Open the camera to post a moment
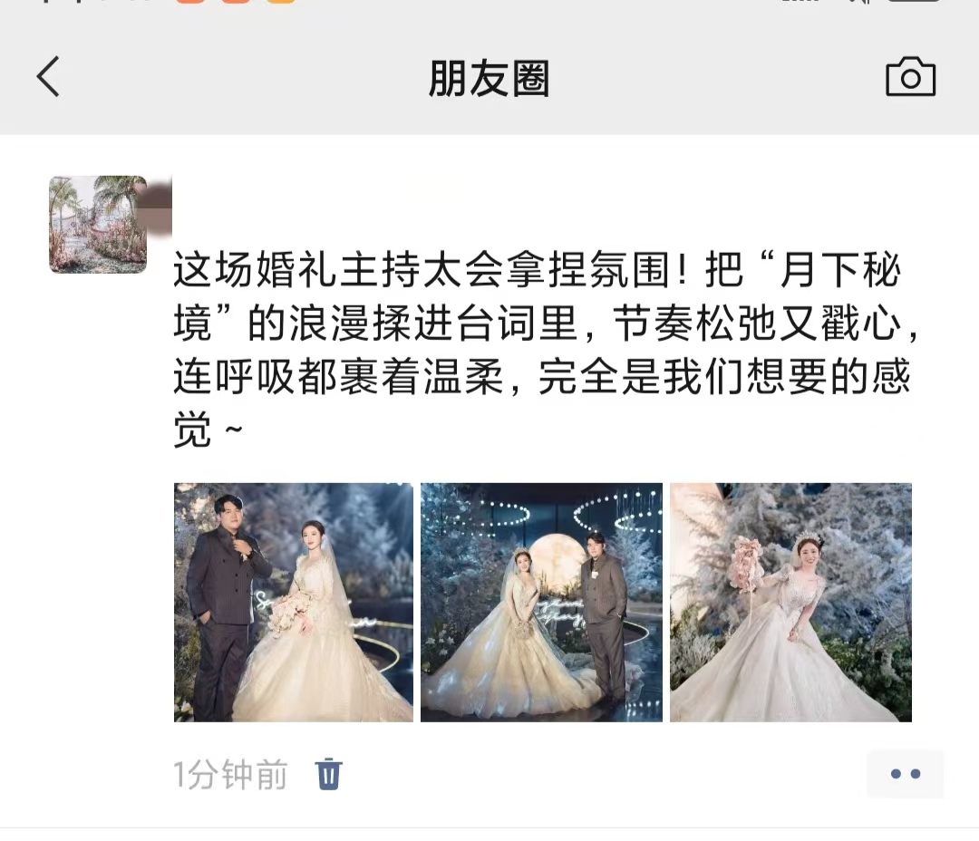The width and height of the screenshot is (979, 841). tap(910, 77)
